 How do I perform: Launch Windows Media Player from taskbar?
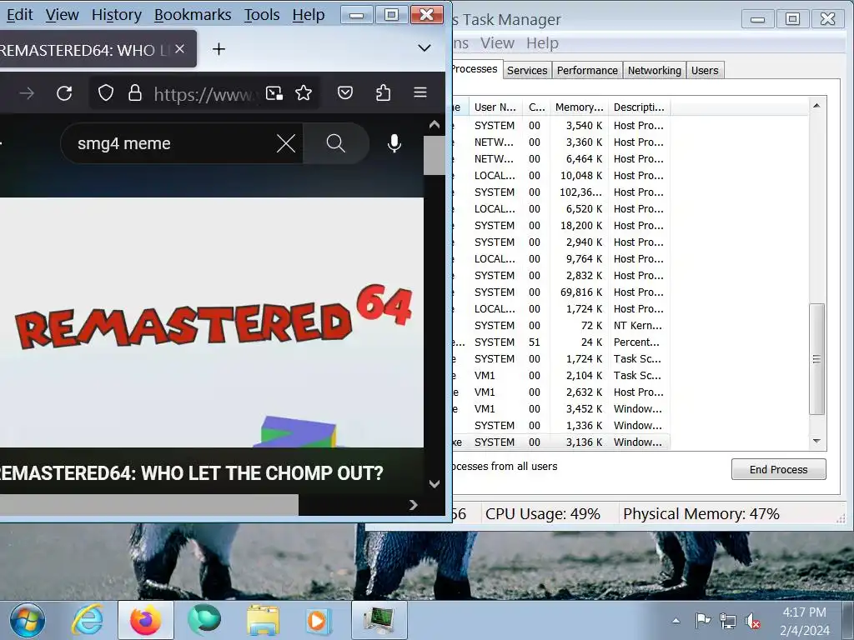click(x=318, y=620)
